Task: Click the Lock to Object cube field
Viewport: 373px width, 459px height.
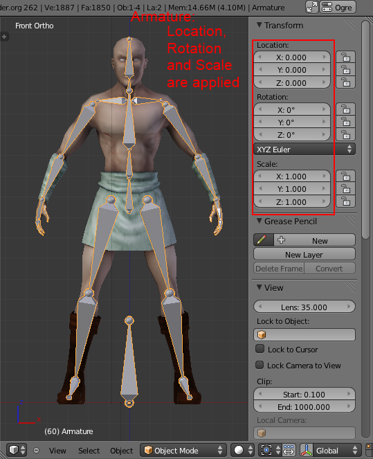Action: (304, 334)
